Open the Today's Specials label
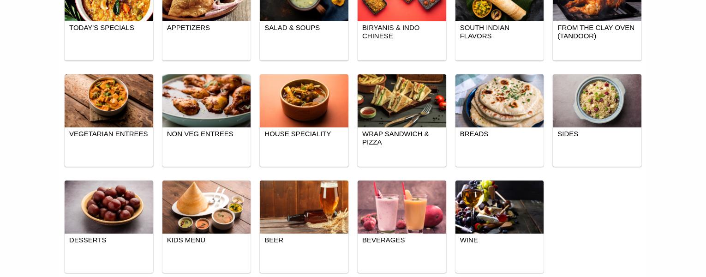Image resolution: width=706 pixels, height=277 pixels. pyautogui.click(x=102, y=28)
